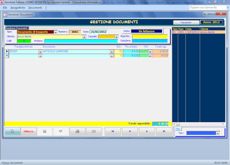Open the Tipo document type dropdown
Screen dimensions: 230x165
tap(55, 32)
